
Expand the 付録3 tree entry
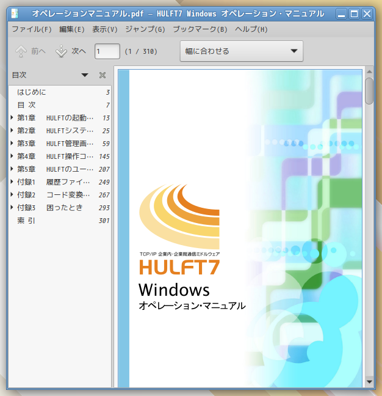click(x=12, y=208)
